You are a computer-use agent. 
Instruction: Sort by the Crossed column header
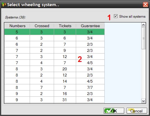(42, 26)
